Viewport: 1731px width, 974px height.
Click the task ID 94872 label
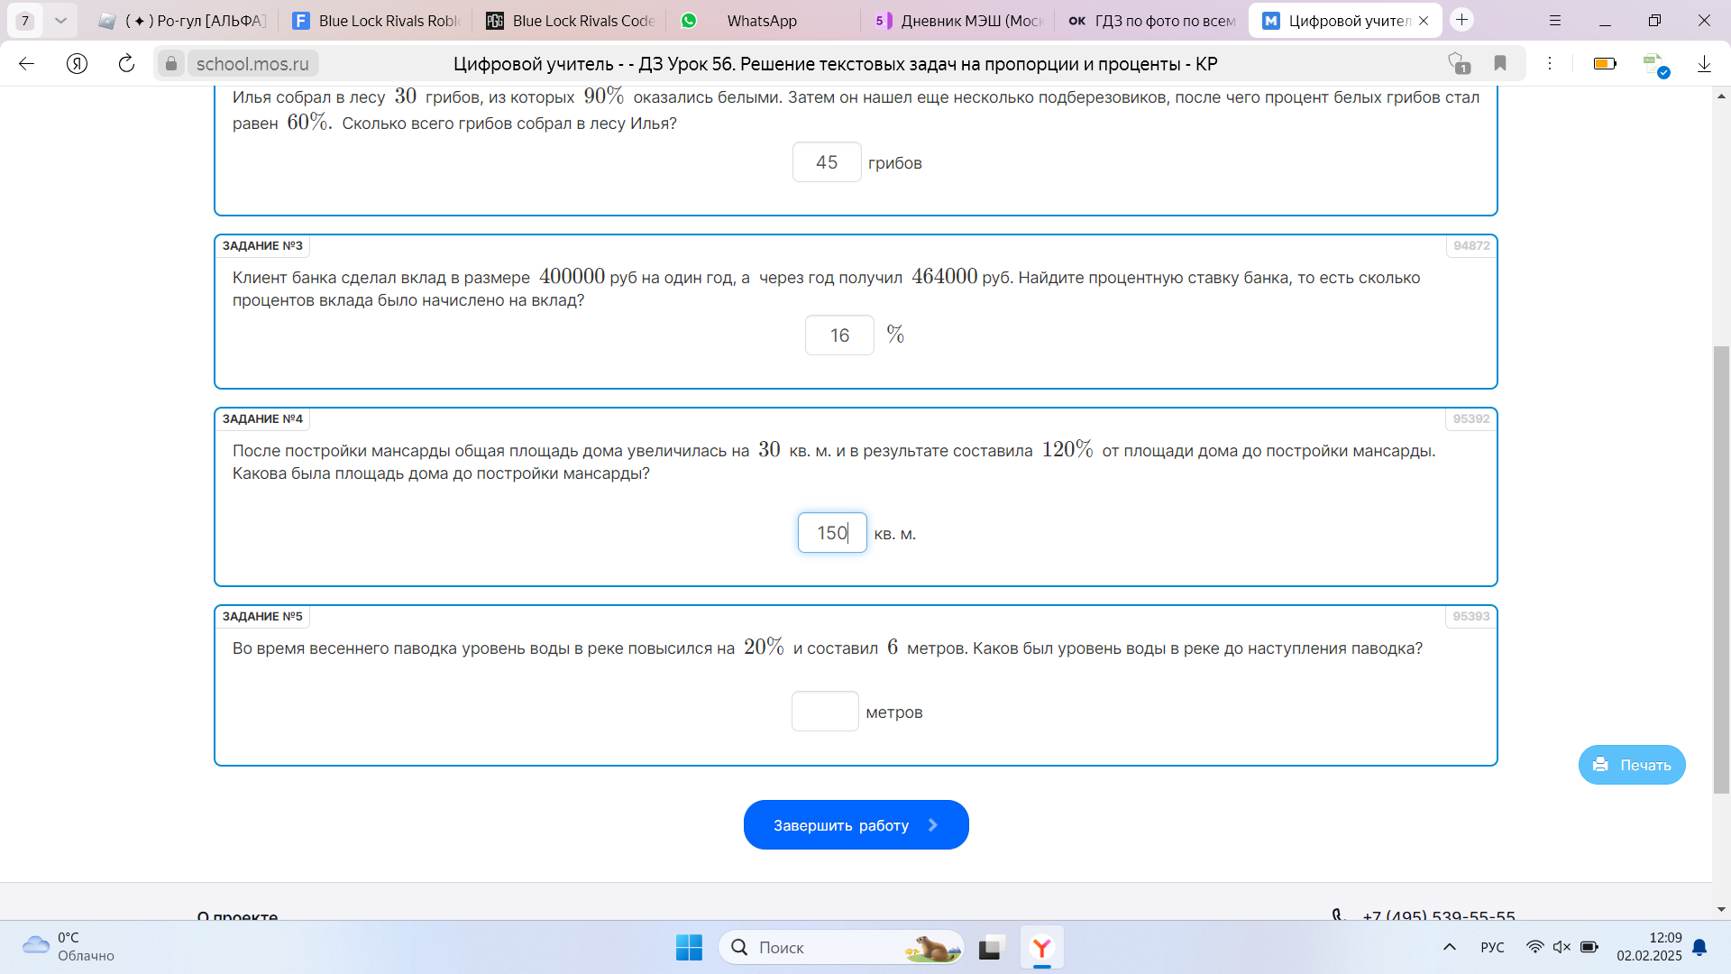point(1471,245)
